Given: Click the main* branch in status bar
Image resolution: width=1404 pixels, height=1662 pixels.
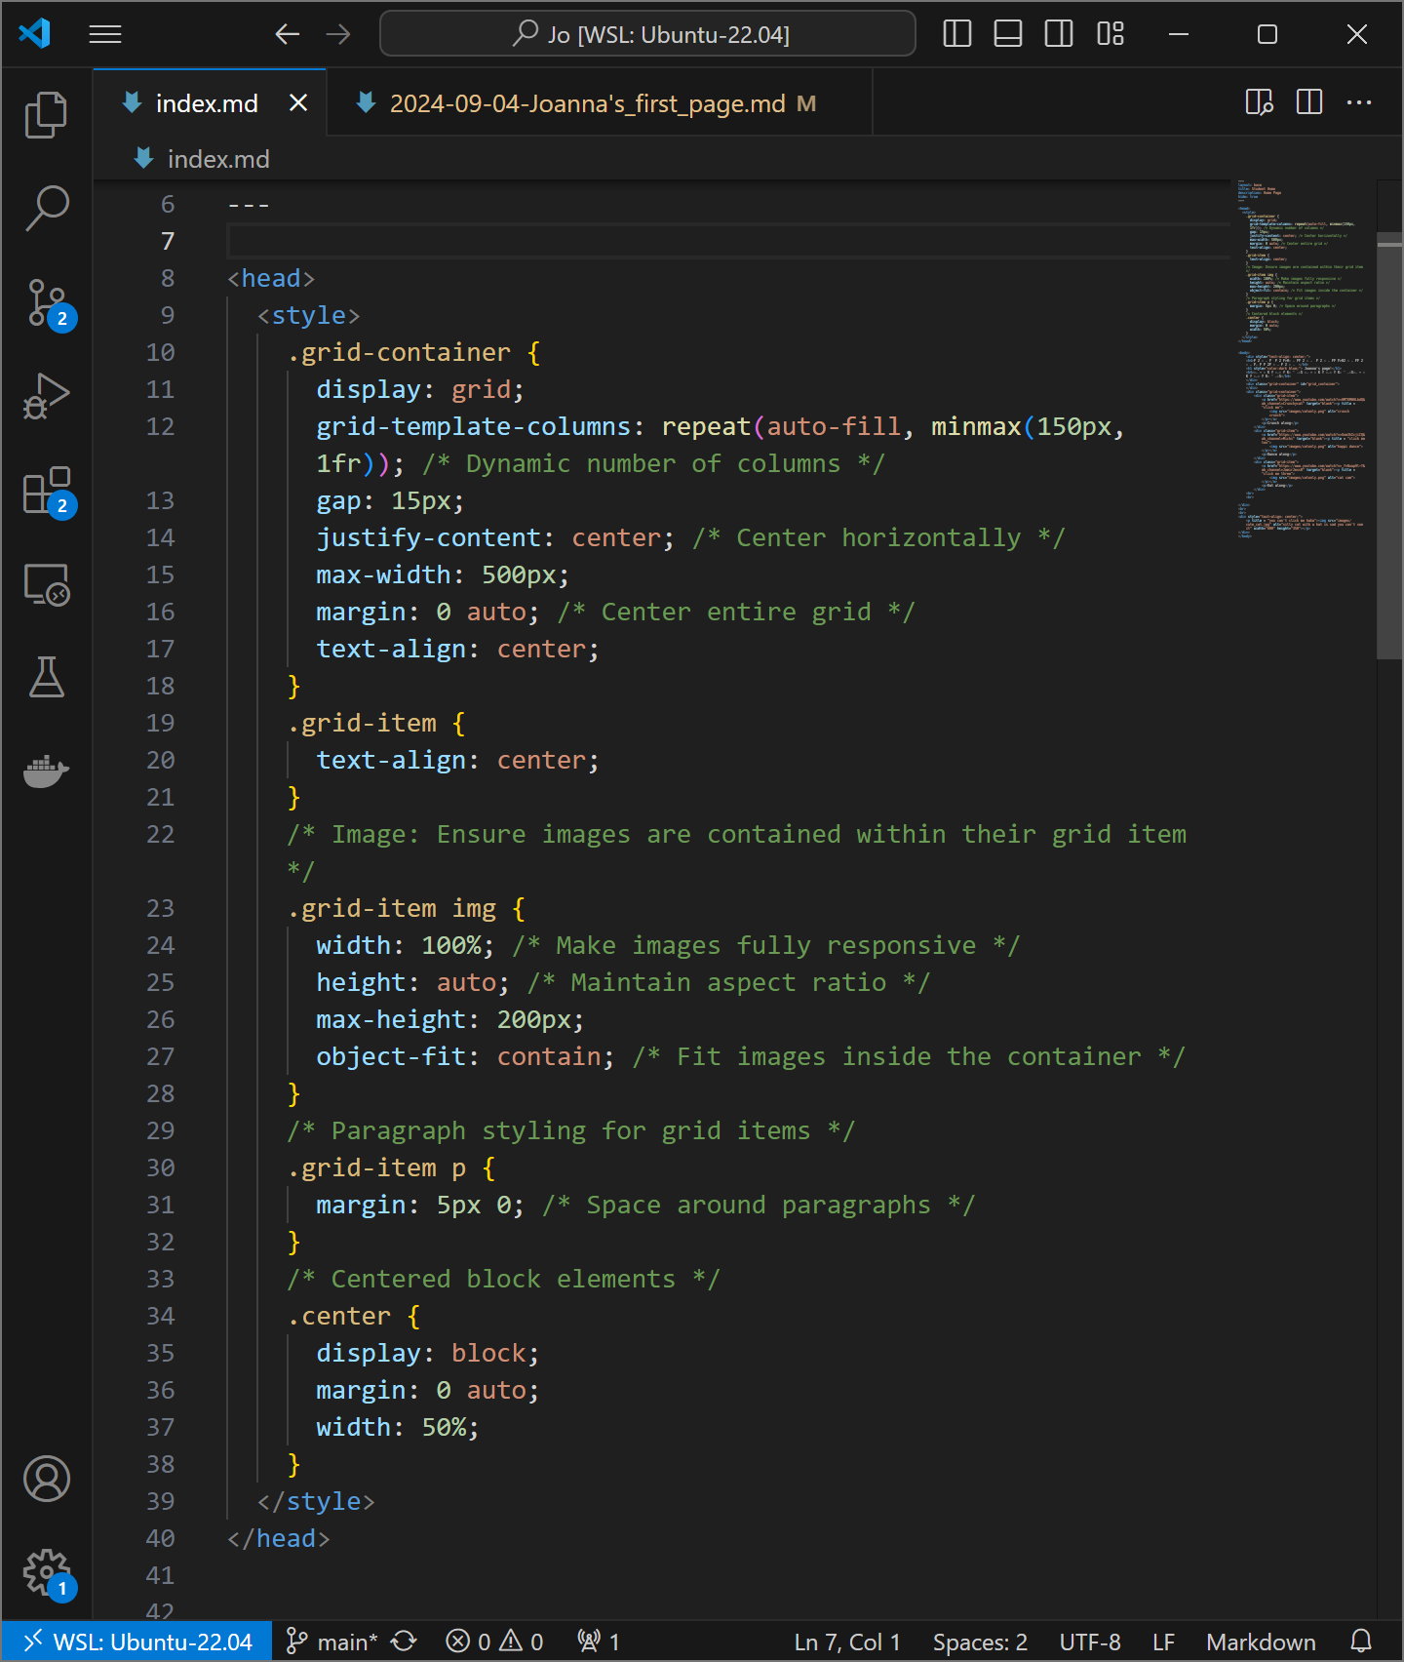Looking at the screenshot, I should coord(332,1642).
